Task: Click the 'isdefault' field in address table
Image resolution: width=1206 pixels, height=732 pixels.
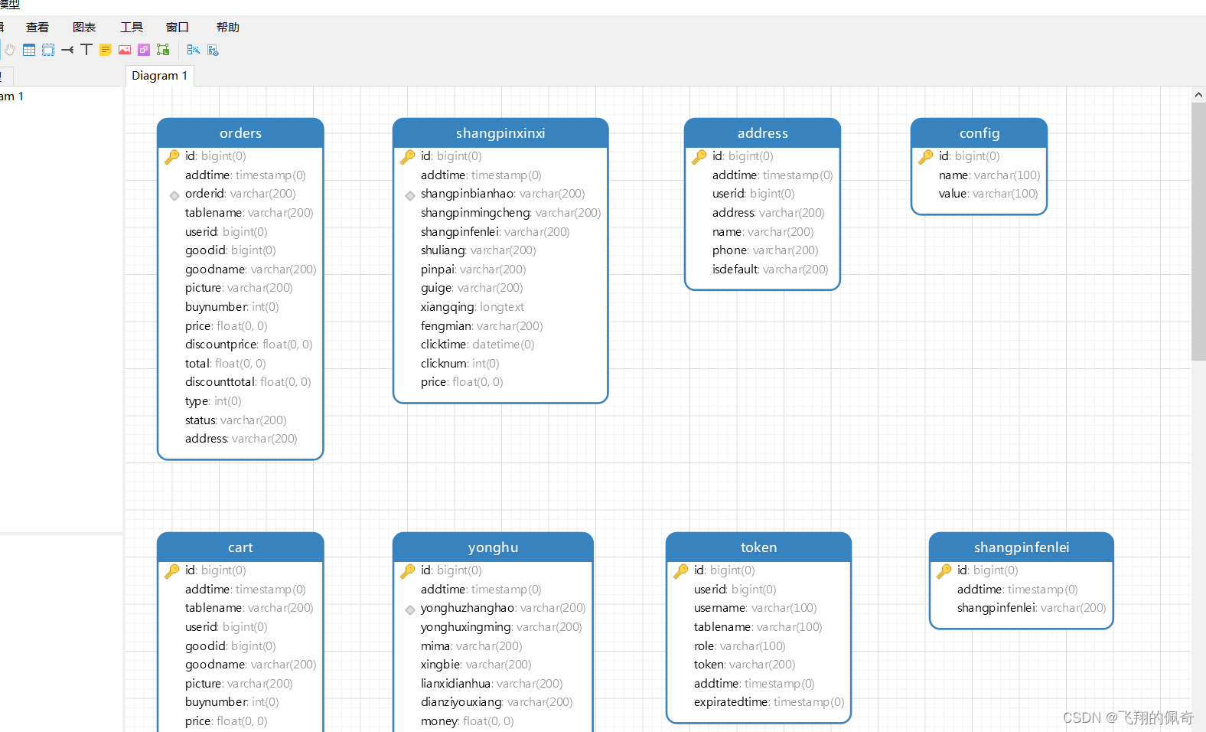Action: [x=770, y=270]
